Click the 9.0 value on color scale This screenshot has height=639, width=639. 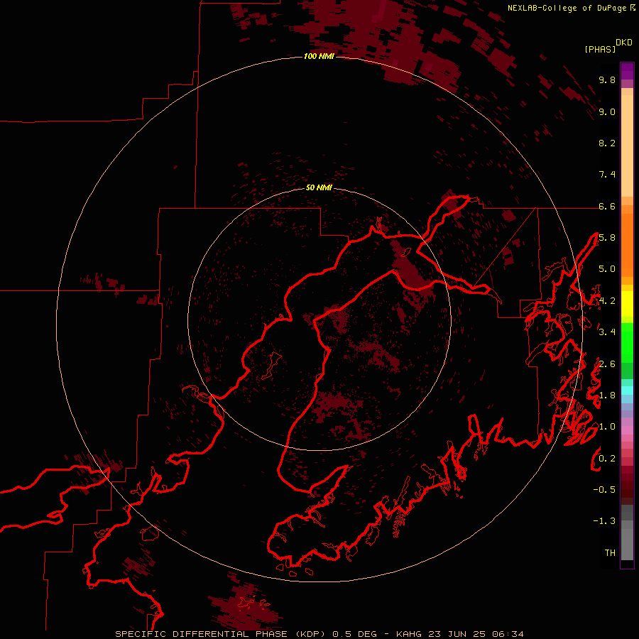(607, 111)
